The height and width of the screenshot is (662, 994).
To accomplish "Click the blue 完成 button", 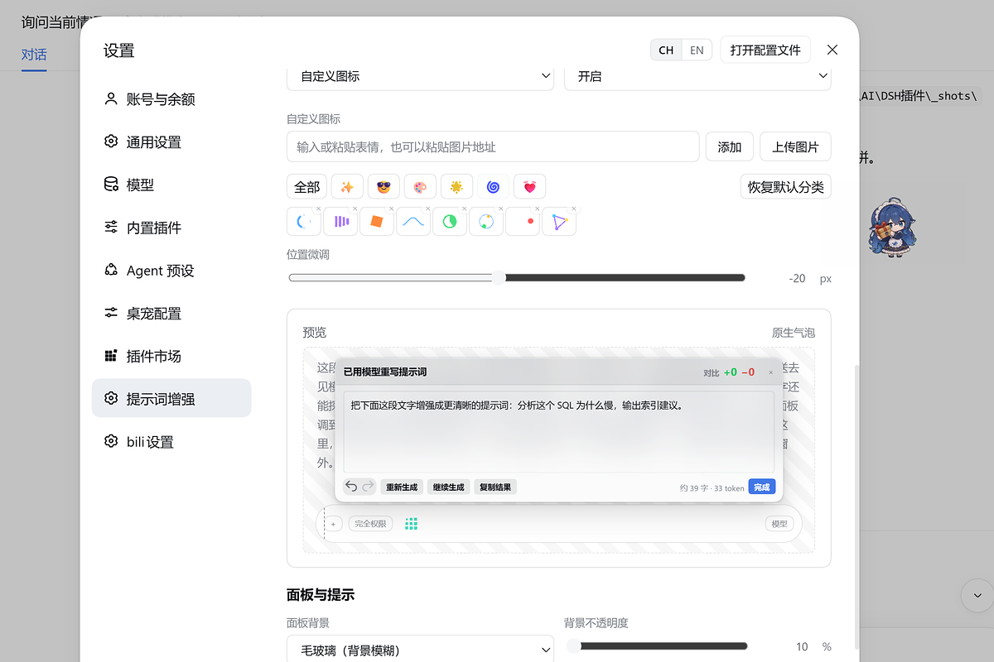I will click(762, 487).
